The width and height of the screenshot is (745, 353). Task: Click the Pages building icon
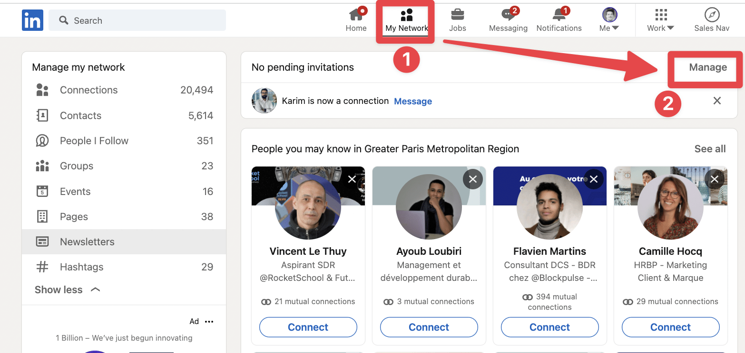pos(42,216)
